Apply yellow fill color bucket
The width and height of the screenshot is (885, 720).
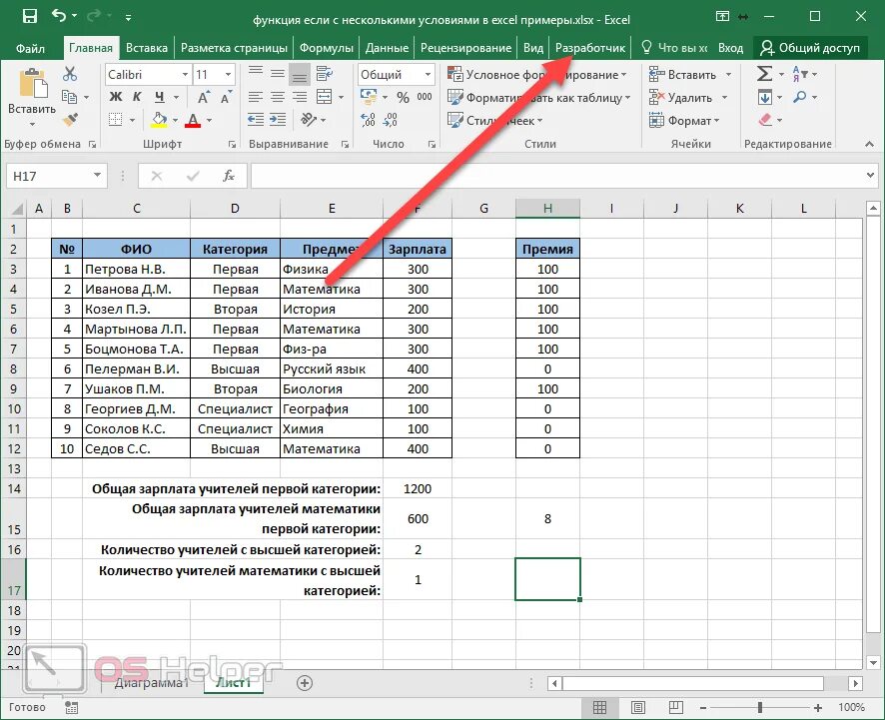[x=160, y=120]
